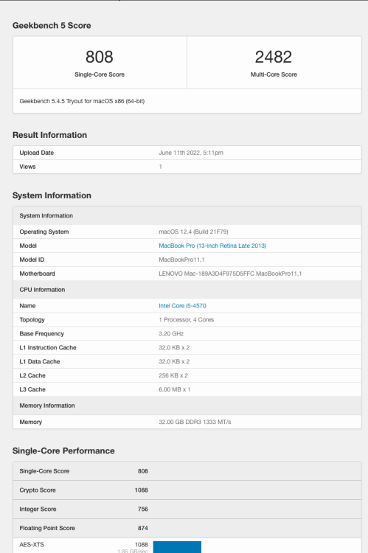This screenshot has width=368, height=553.
Task: Click the AES-XTS benchmark label
Action: coord(32,545)
